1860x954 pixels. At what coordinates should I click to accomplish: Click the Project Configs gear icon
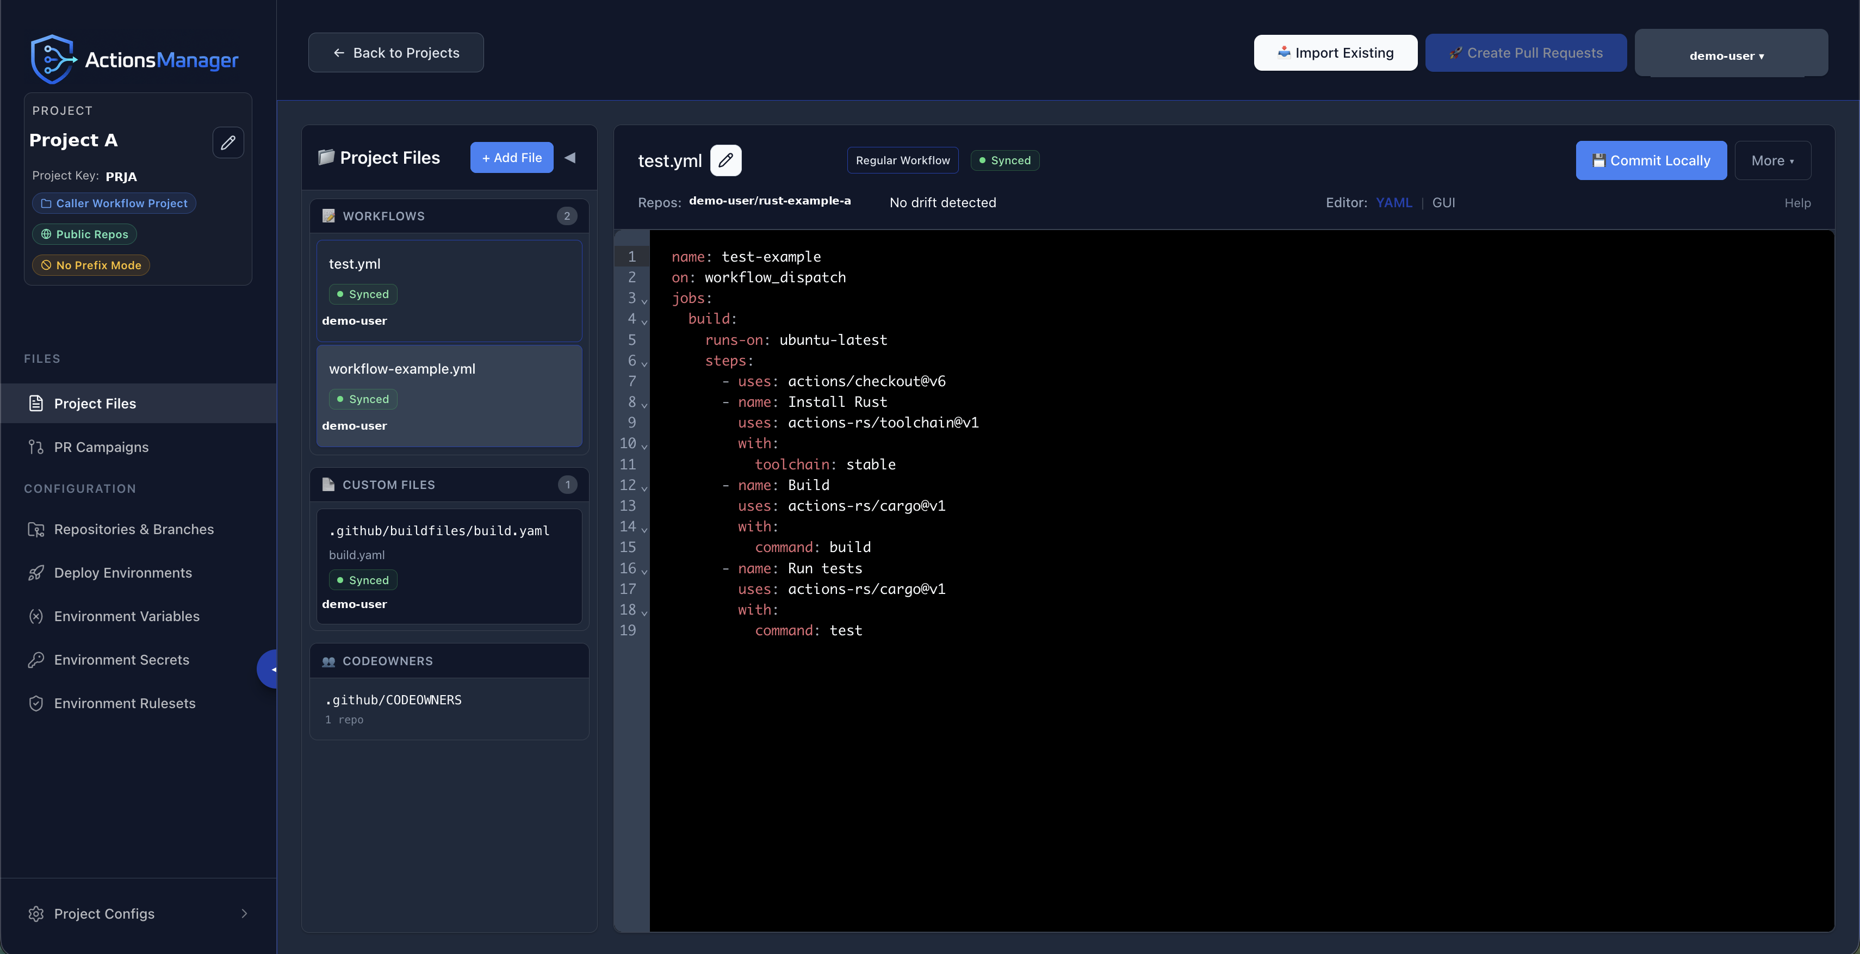point(36,914)
